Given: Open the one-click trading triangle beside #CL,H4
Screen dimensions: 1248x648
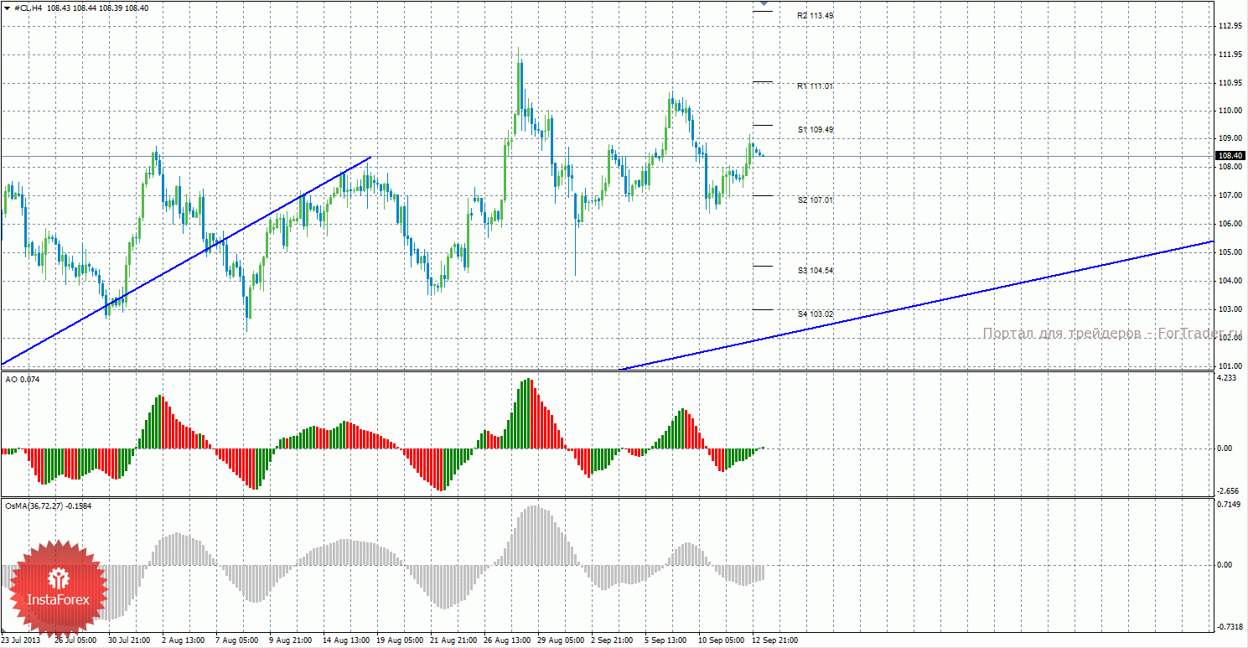Looking at the screenshot, I should pos(8,8).
